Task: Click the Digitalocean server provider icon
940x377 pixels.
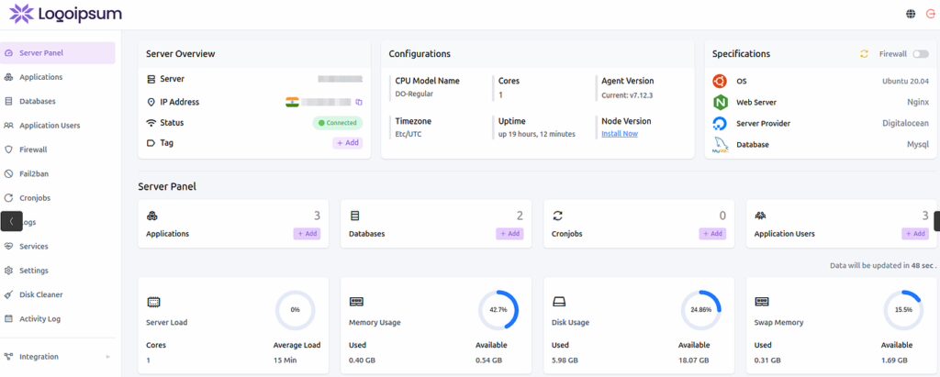Action: [x=720, y=124]
